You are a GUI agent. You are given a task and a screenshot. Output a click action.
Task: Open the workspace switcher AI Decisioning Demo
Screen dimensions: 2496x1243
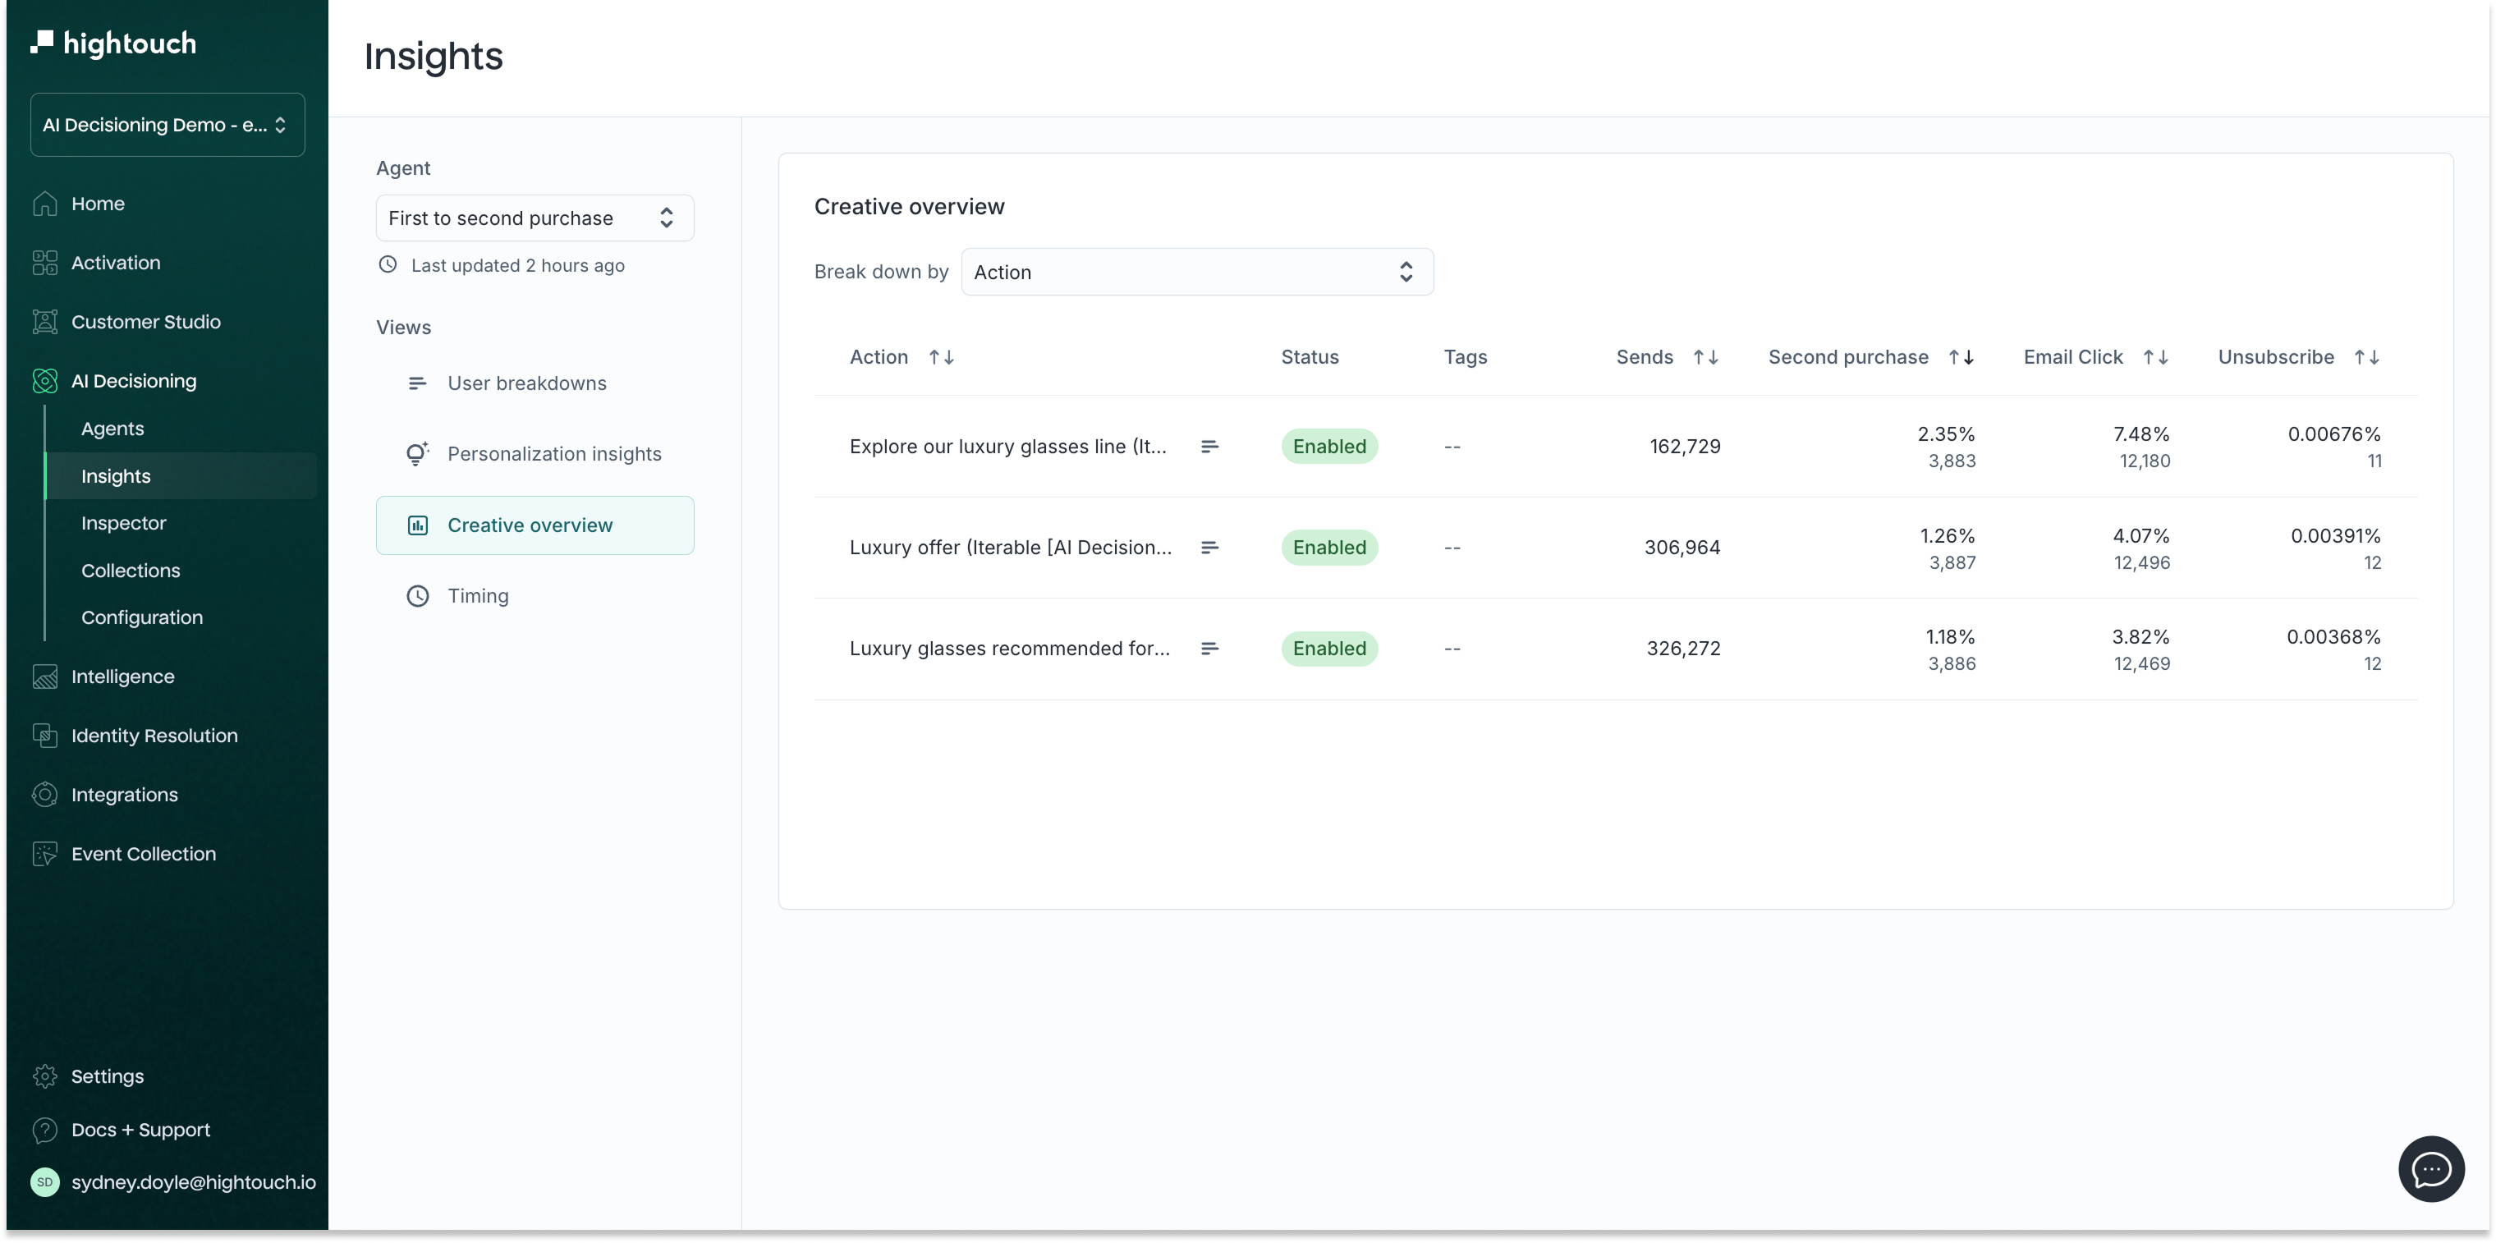coord(167,125)
